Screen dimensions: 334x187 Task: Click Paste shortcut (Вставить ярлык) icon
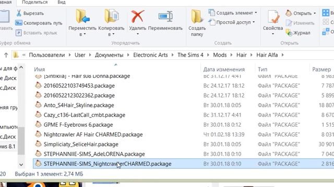pos(19,33)
